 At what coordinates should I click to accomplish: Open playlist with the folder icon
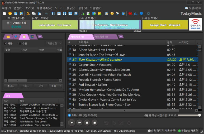pyautogui.click(x=10, y=13)
